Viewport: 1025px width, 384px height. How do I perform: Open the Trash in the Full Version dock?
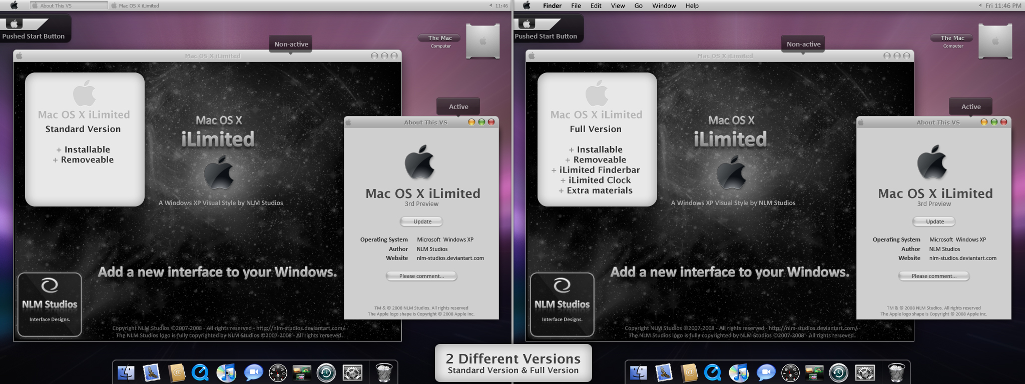tap(896, 372)
